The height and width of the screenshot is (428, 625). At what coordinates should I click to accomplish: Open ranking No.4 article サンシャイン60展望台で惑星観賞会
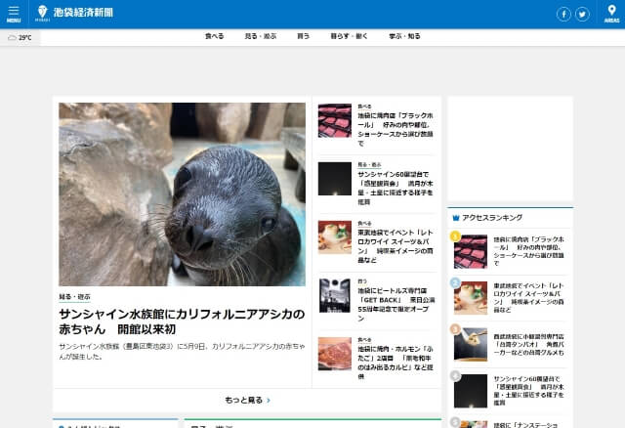(529, 391)
